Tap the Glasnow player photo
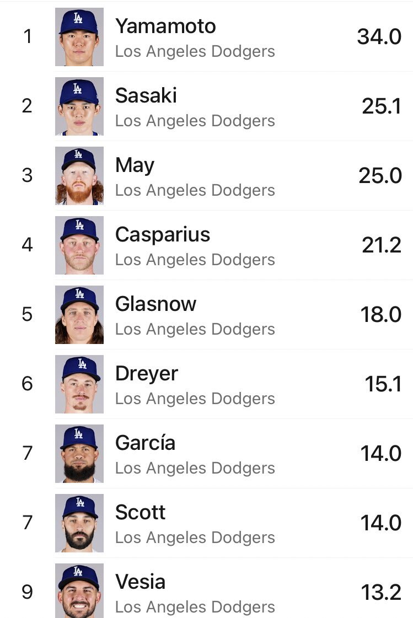 tap(79, 315)
